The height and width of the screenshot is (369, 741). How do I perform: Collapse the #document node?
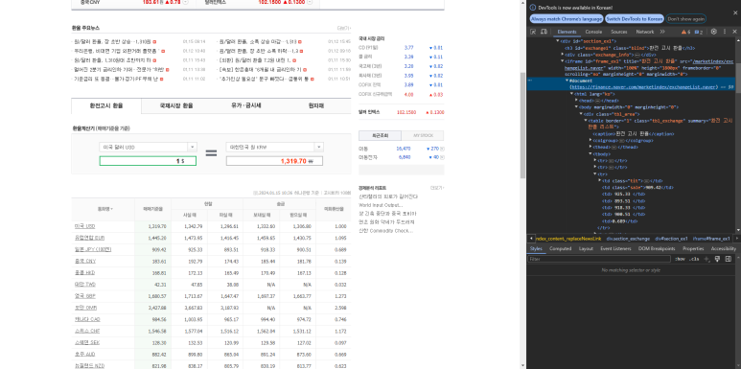tap(567, 81)
